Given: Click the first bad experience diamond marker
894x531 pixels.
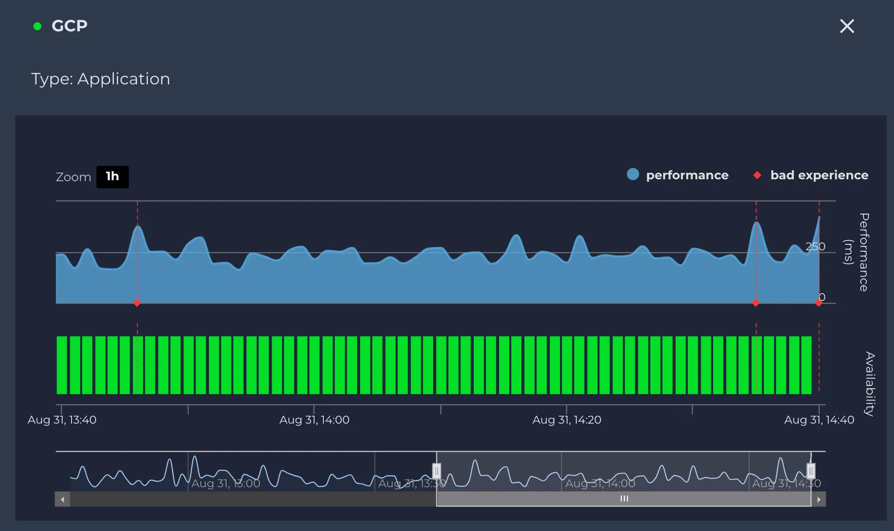Looking at the screenshot, I should (137, 303).
